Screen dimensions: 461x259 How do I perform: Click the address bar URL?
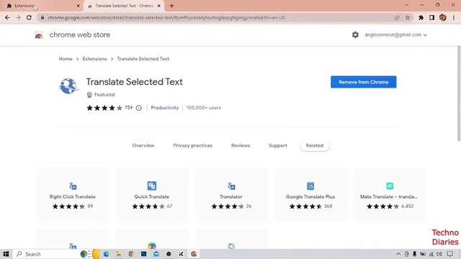click(166, 17)
